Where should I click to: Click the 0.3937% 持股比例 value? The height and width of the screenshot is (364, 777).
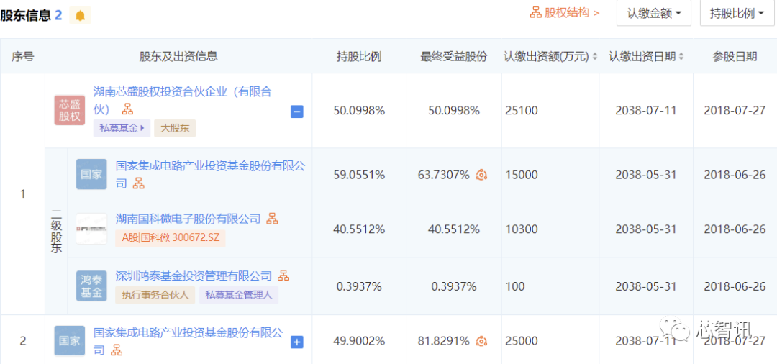click(x=359, y=286)
